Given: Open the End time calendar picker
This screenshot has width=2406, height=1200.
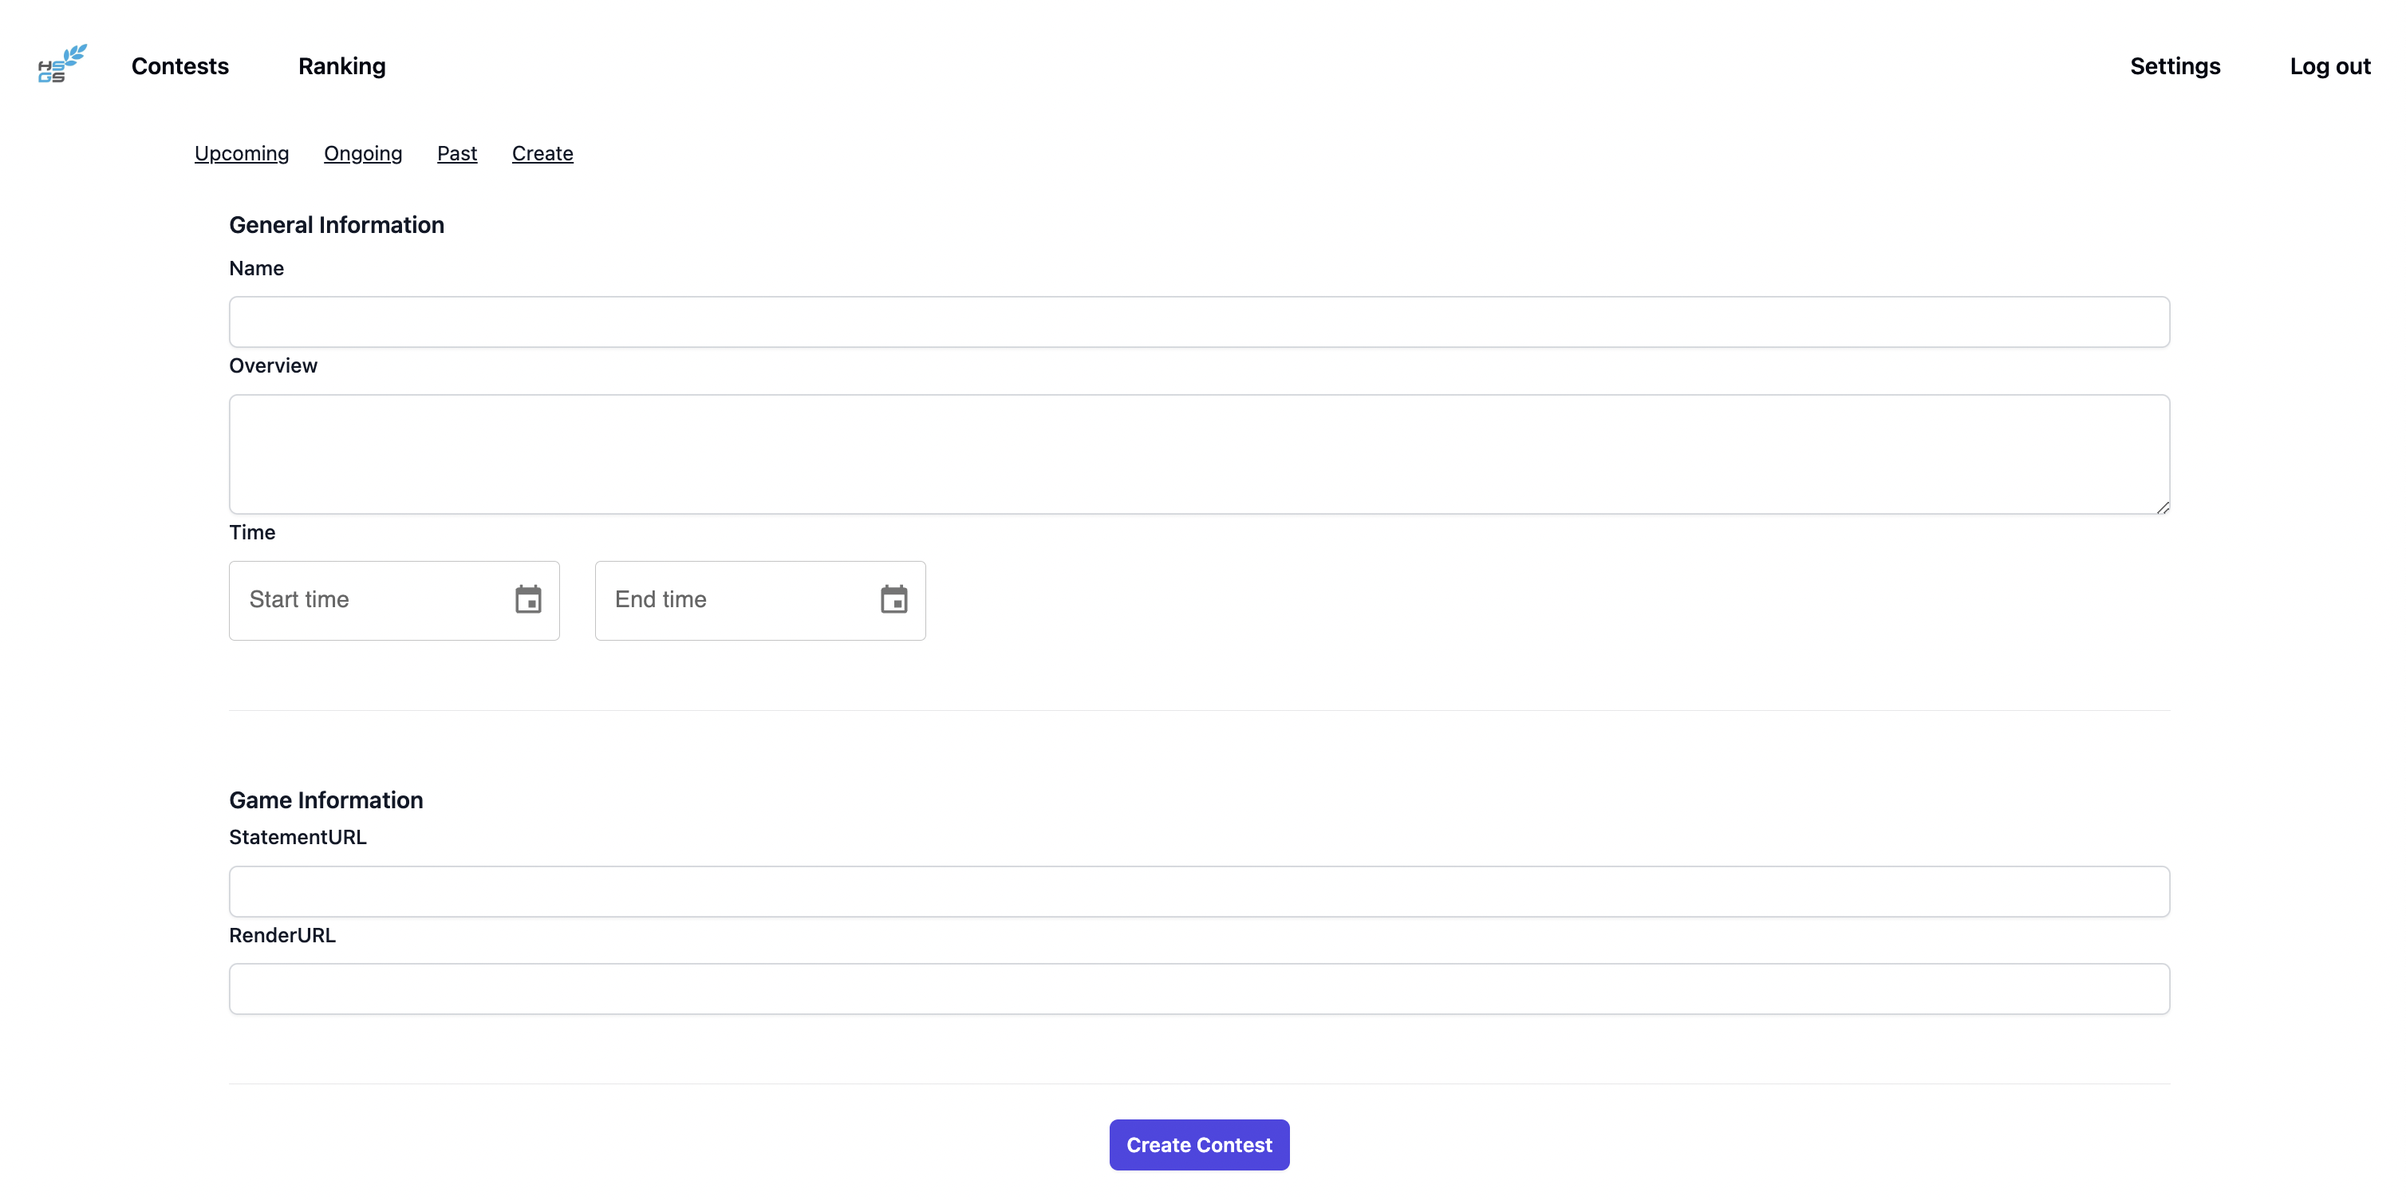Looking at the screenshot, I should 893,599.
